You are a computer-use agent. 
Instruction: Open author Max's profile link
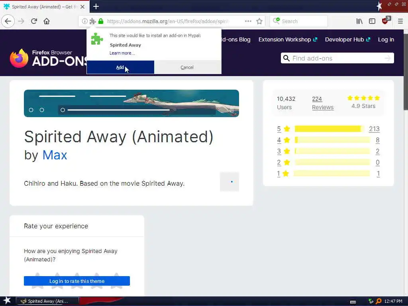tap(55, 155)
